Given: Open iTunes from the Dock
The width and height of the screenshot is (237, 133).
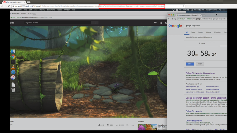Looking at the screenshot, I should click(13, 77).
